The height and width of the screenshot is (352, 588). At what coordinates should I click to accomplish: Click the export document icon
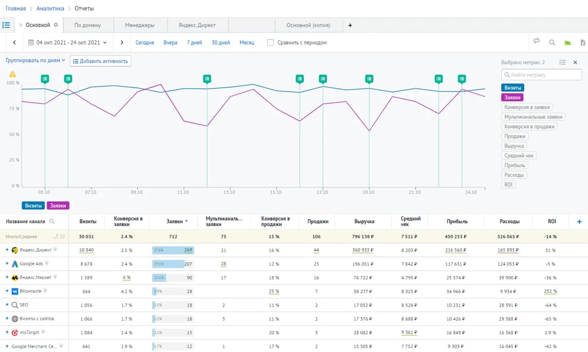pos(583,42)
